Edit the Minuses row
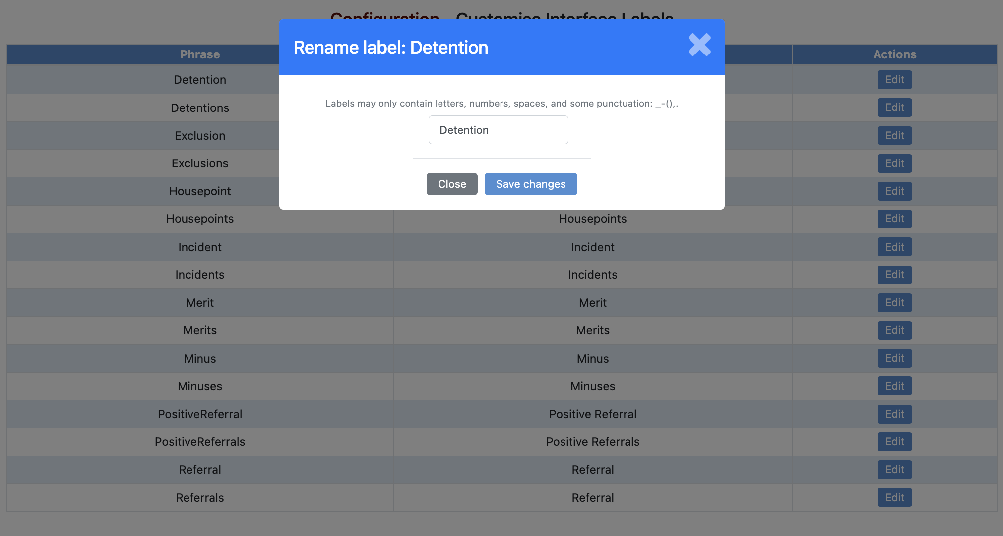The image size is (1003, 536). tap(894, 386)
